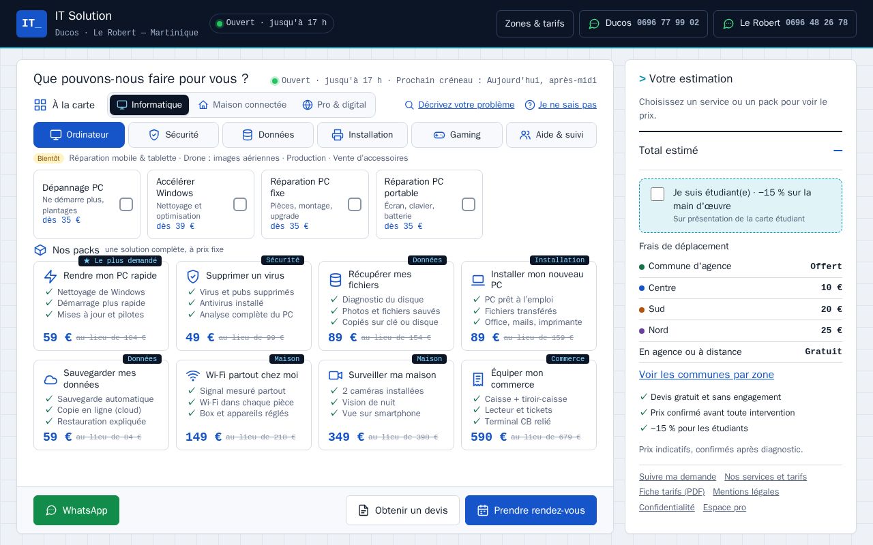873x545 pixels.
Task: Tick the Accélérer Windows checkbox
Action: click(240, 204)
